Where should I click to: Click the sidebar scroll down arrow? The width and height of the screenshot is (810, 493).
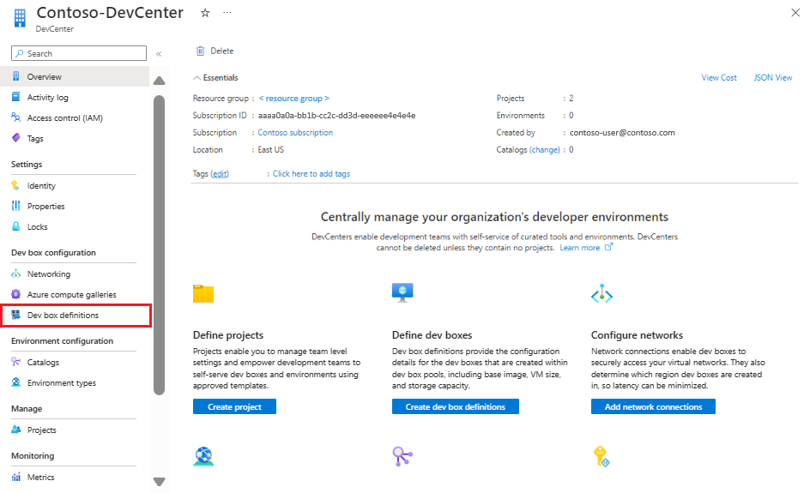[159, 482]
